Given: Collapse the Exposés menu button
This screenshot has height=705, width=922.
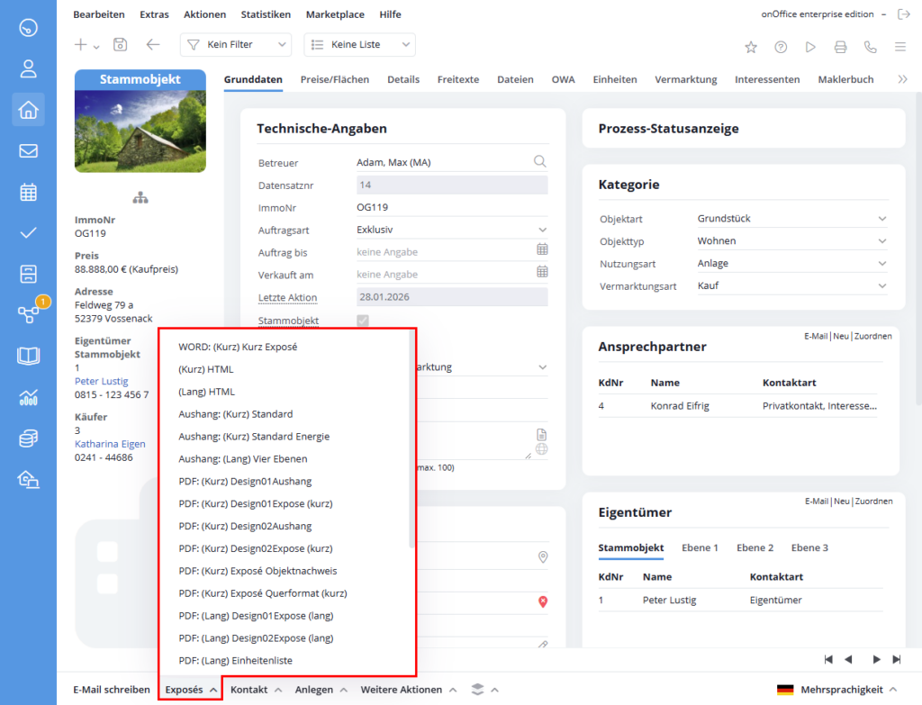Looking at the screenshot, I should (x=191, y=690).
